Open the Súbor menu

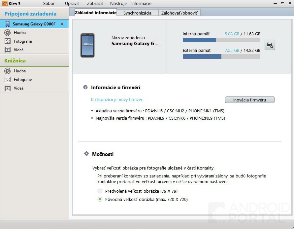point(49,4)
